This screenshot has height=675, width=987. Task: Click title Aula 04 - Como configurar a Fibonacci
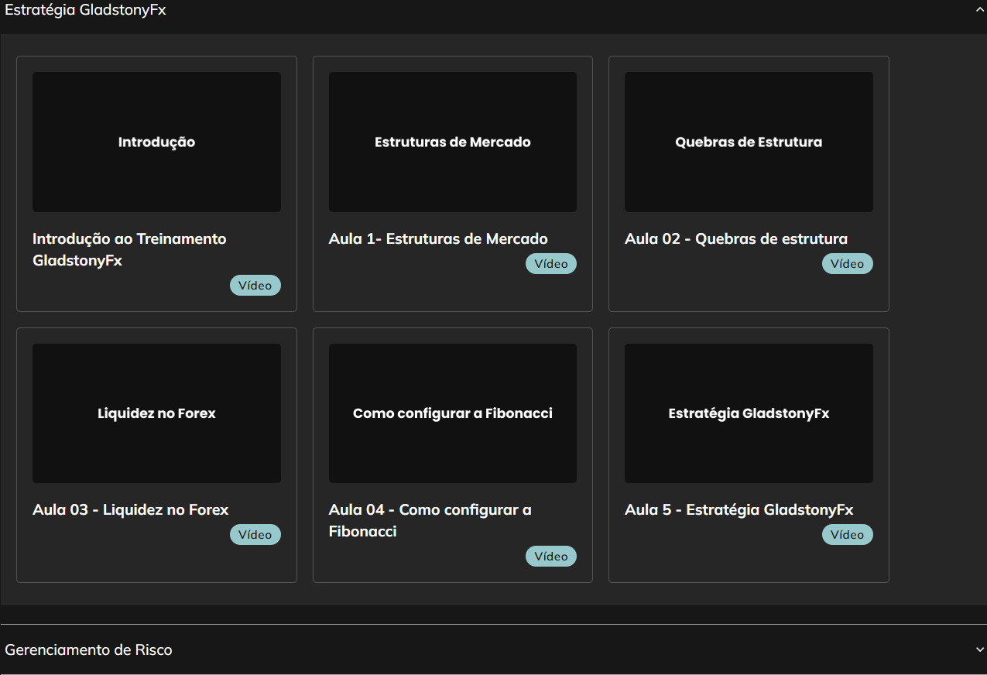point(430,520)
